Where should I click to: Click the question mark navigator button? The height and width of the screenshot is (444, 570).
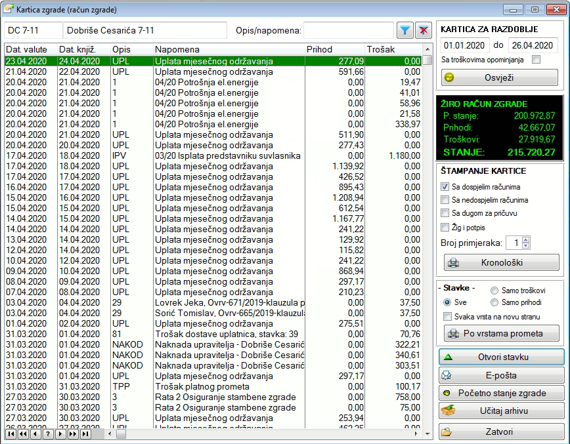[x=48, y=434]
